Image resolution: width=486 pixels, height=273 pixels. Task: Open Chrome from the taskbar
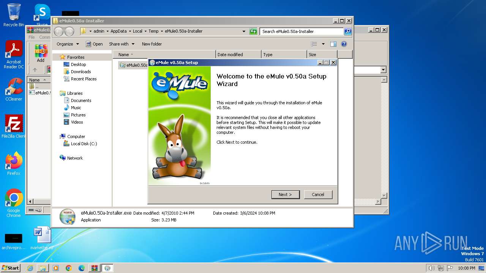click(69, 268)
